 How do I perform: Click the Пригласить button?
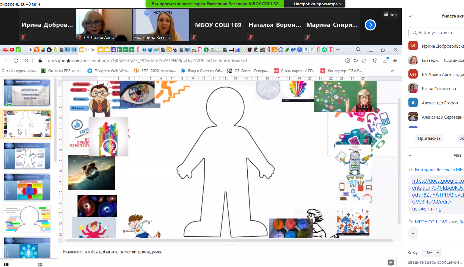coord(429,138)
